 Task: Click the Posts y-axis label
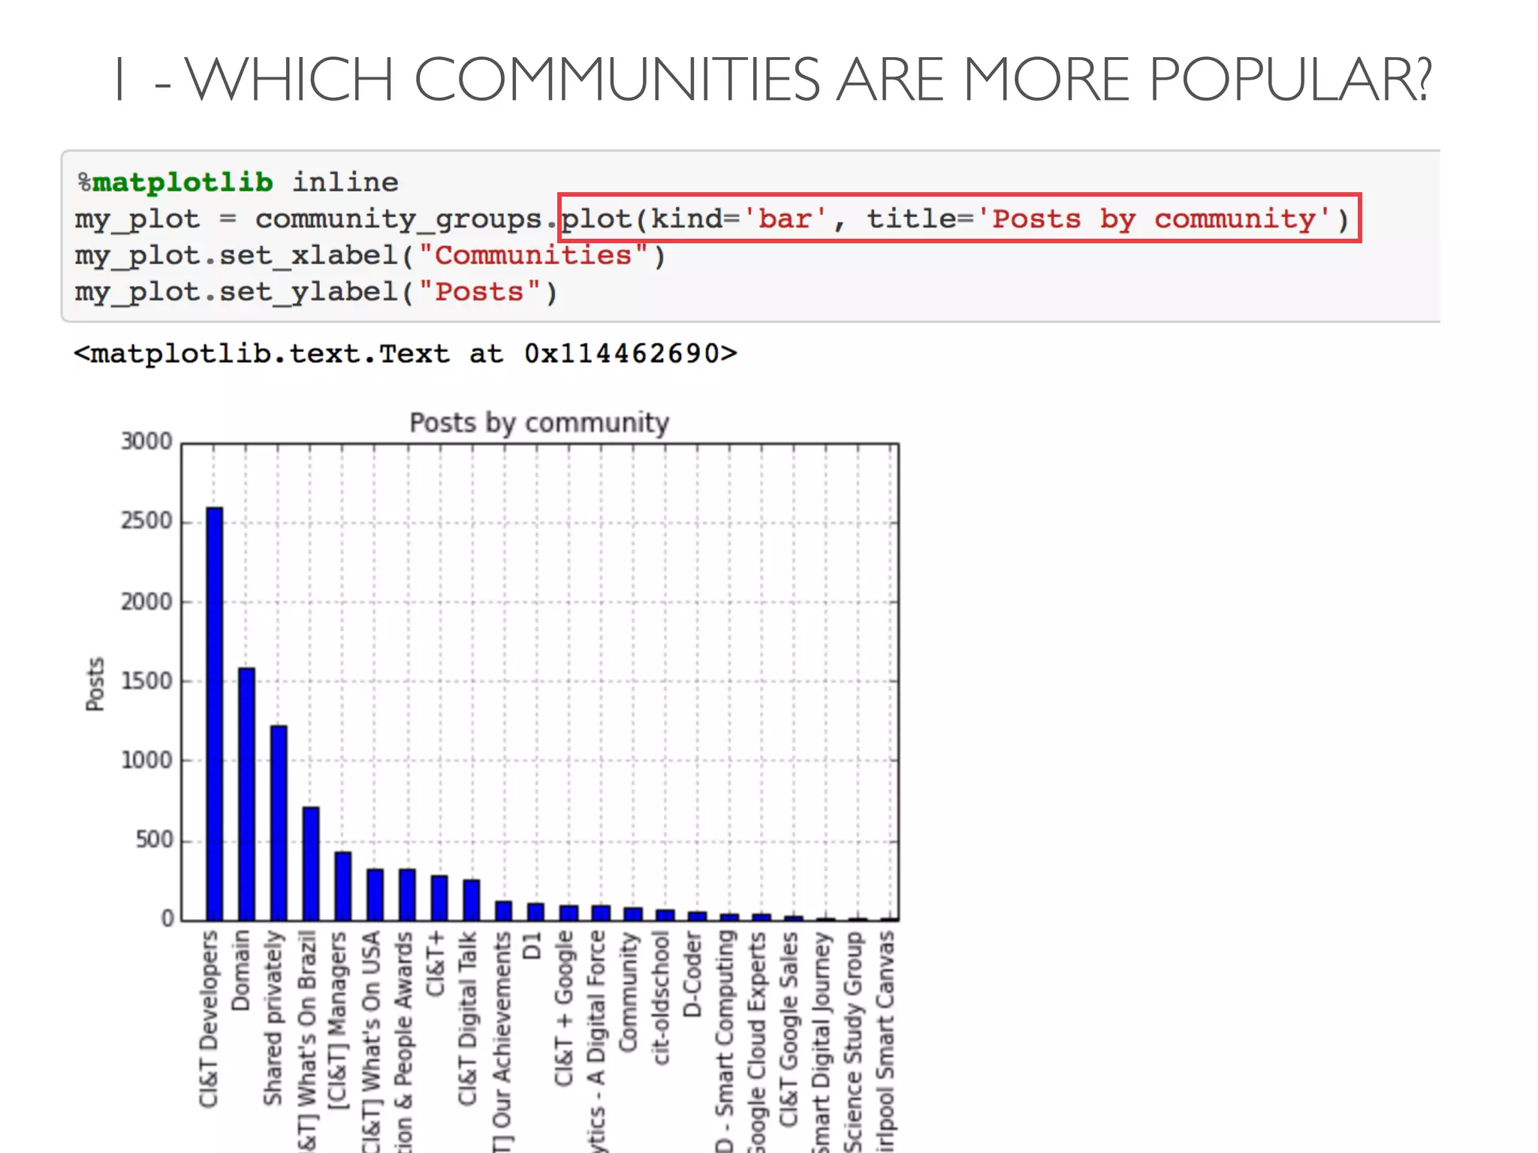95,684
